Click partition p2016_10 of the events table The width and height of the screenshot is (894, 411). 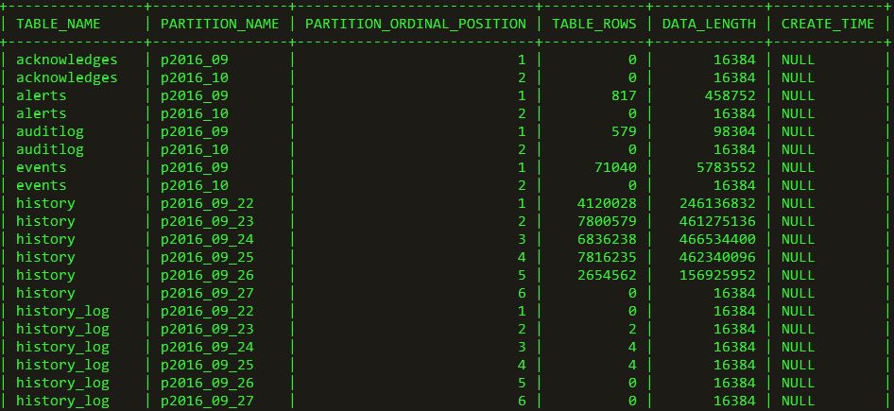pyautogui.click(x=195, y=185)
